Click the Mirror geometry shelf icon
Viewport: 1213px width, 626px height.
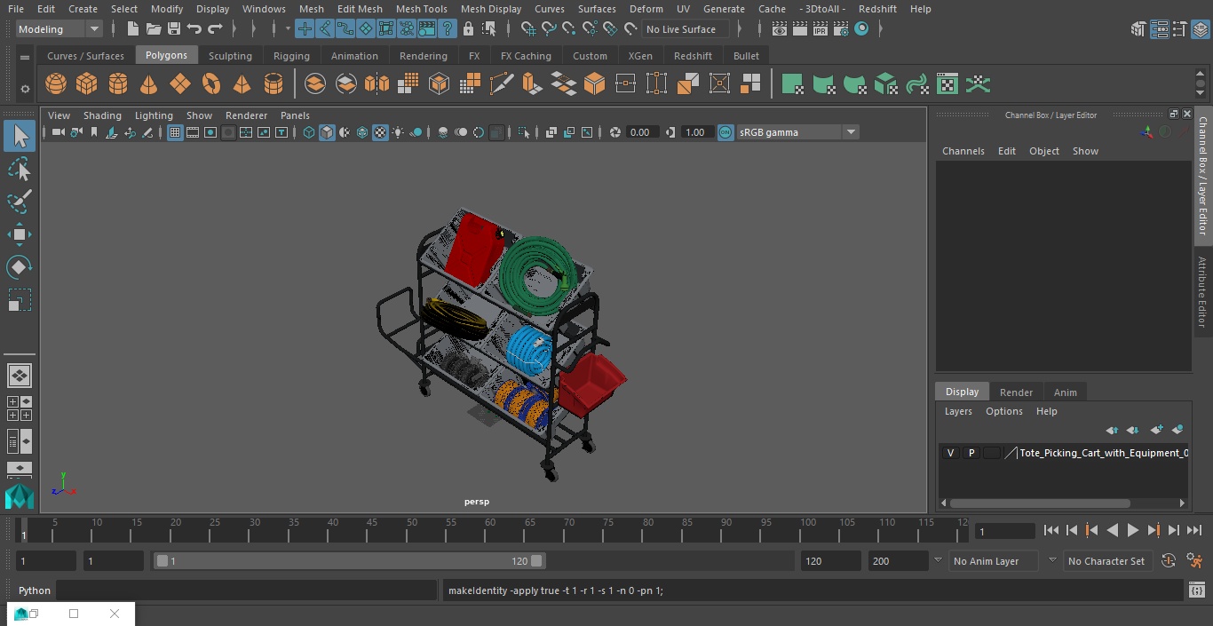pos(377,84)
